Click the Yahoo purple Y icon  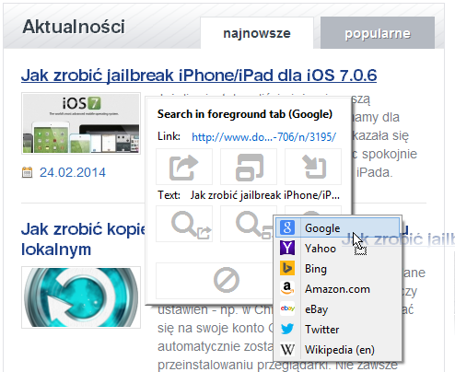[287, 248]
